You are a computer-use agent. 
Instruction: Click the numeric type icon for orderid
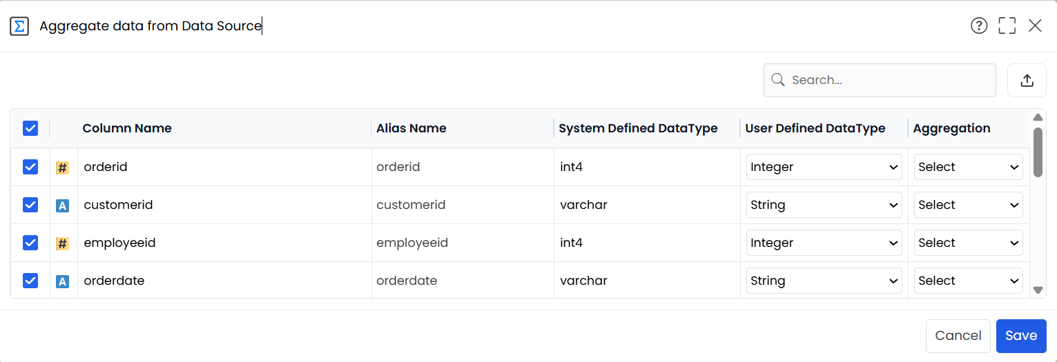[62, 168]
